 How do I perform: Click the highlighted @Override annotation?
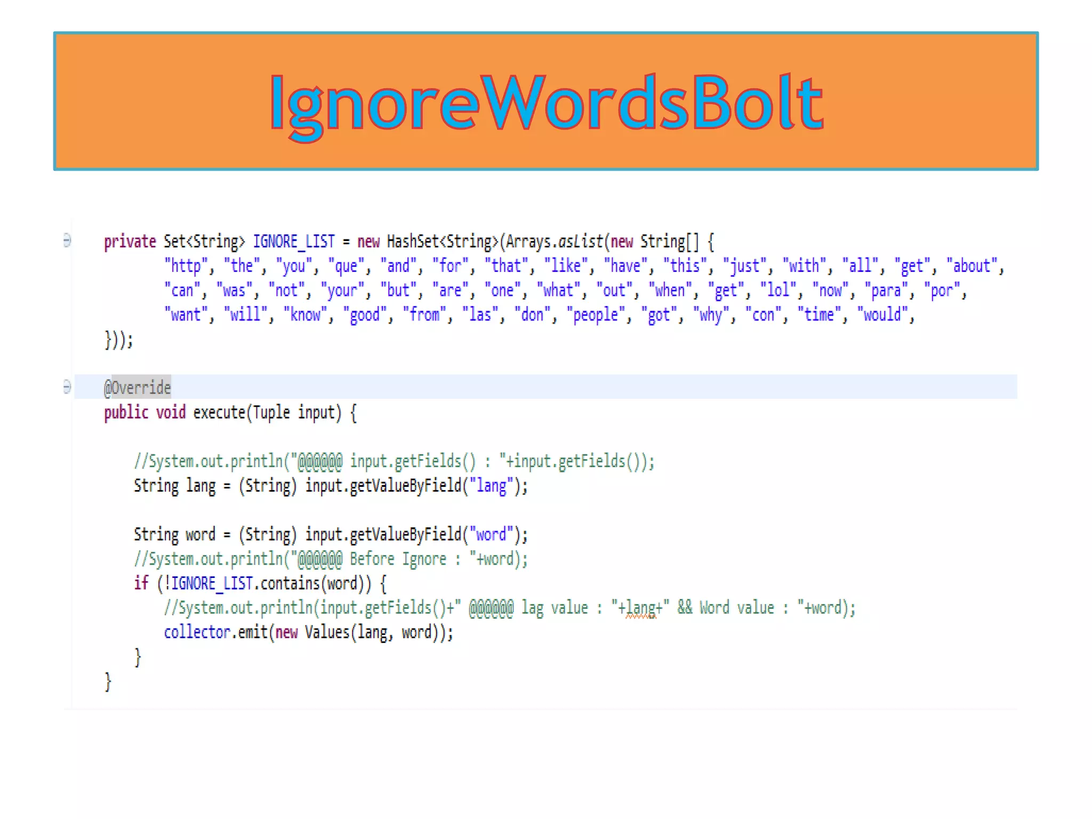pos(138,388)
